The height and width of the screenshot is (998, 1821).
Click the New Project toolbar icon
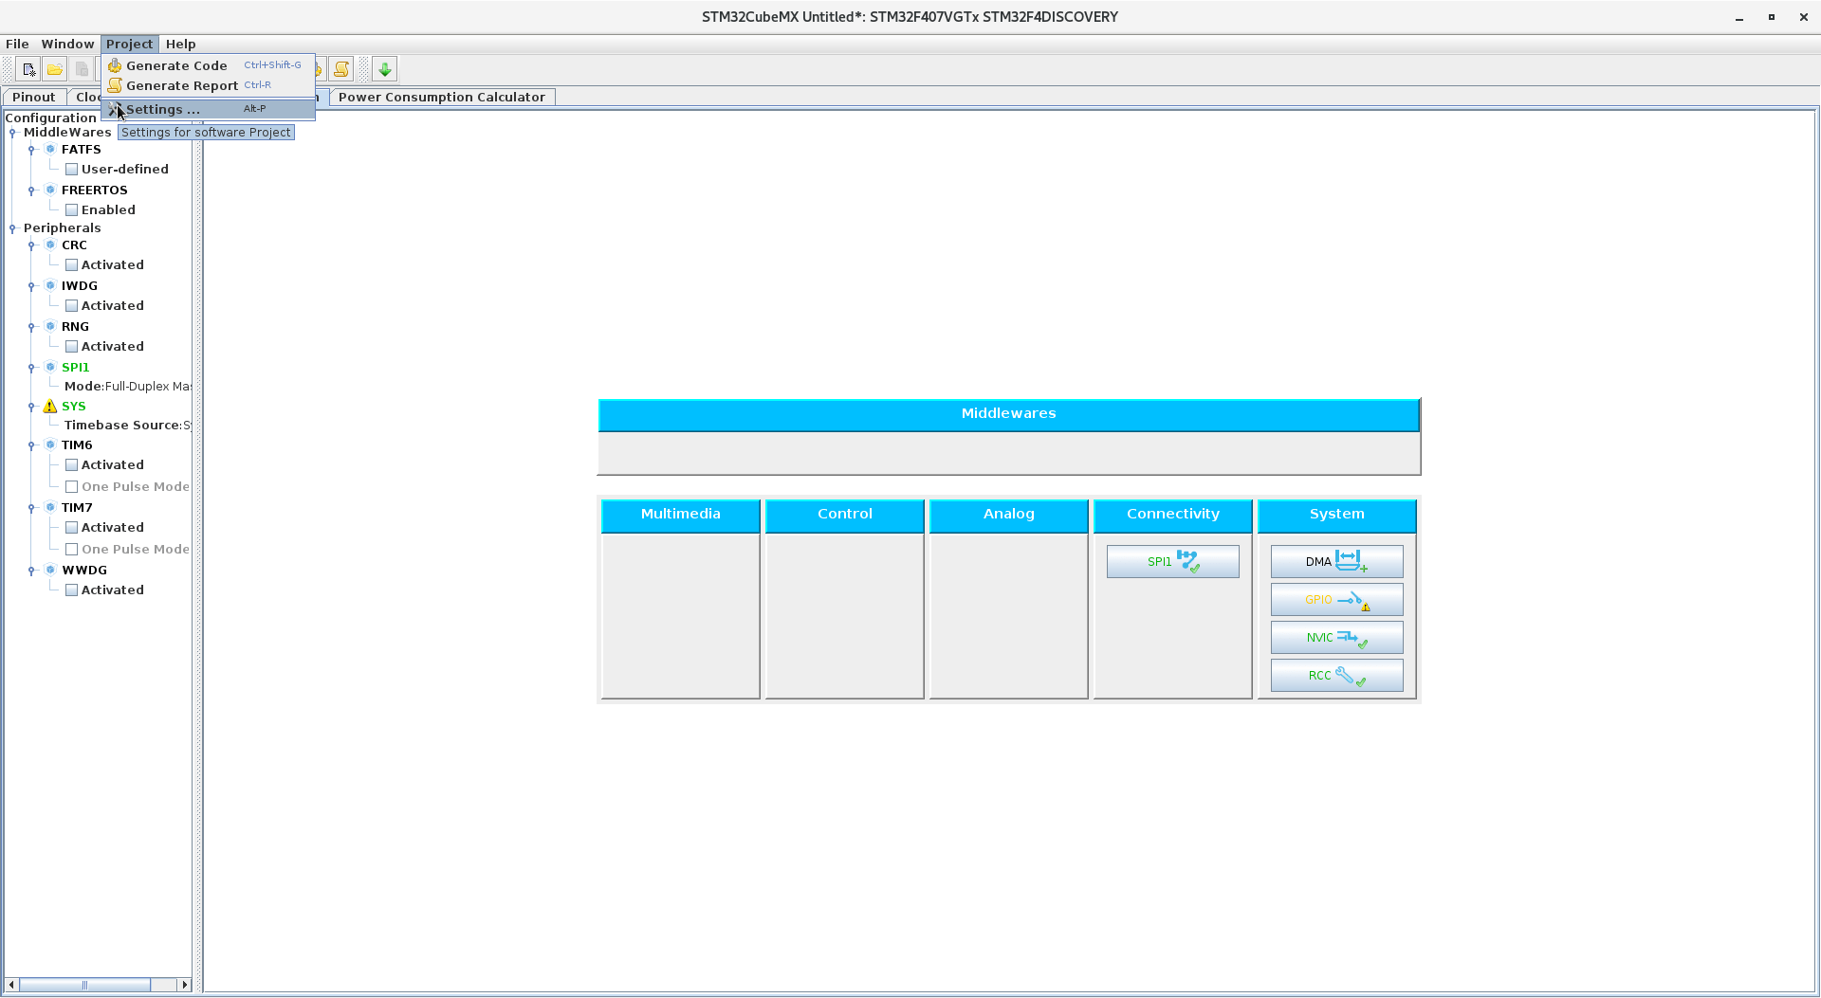(28, 69)
